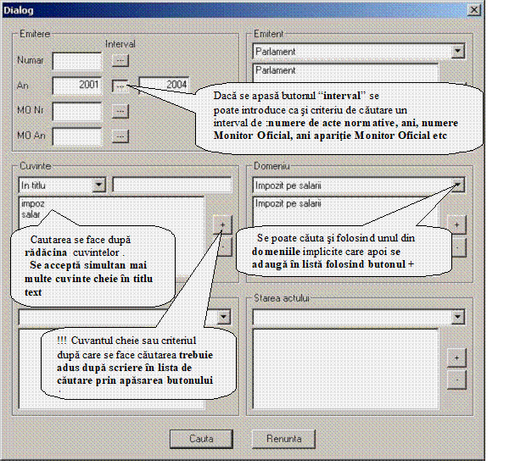The width and height of the screenshot is (526, 471).
Task: Click the - button in Starea actului group
Action: pyautogui.click(x=456, y=380)
